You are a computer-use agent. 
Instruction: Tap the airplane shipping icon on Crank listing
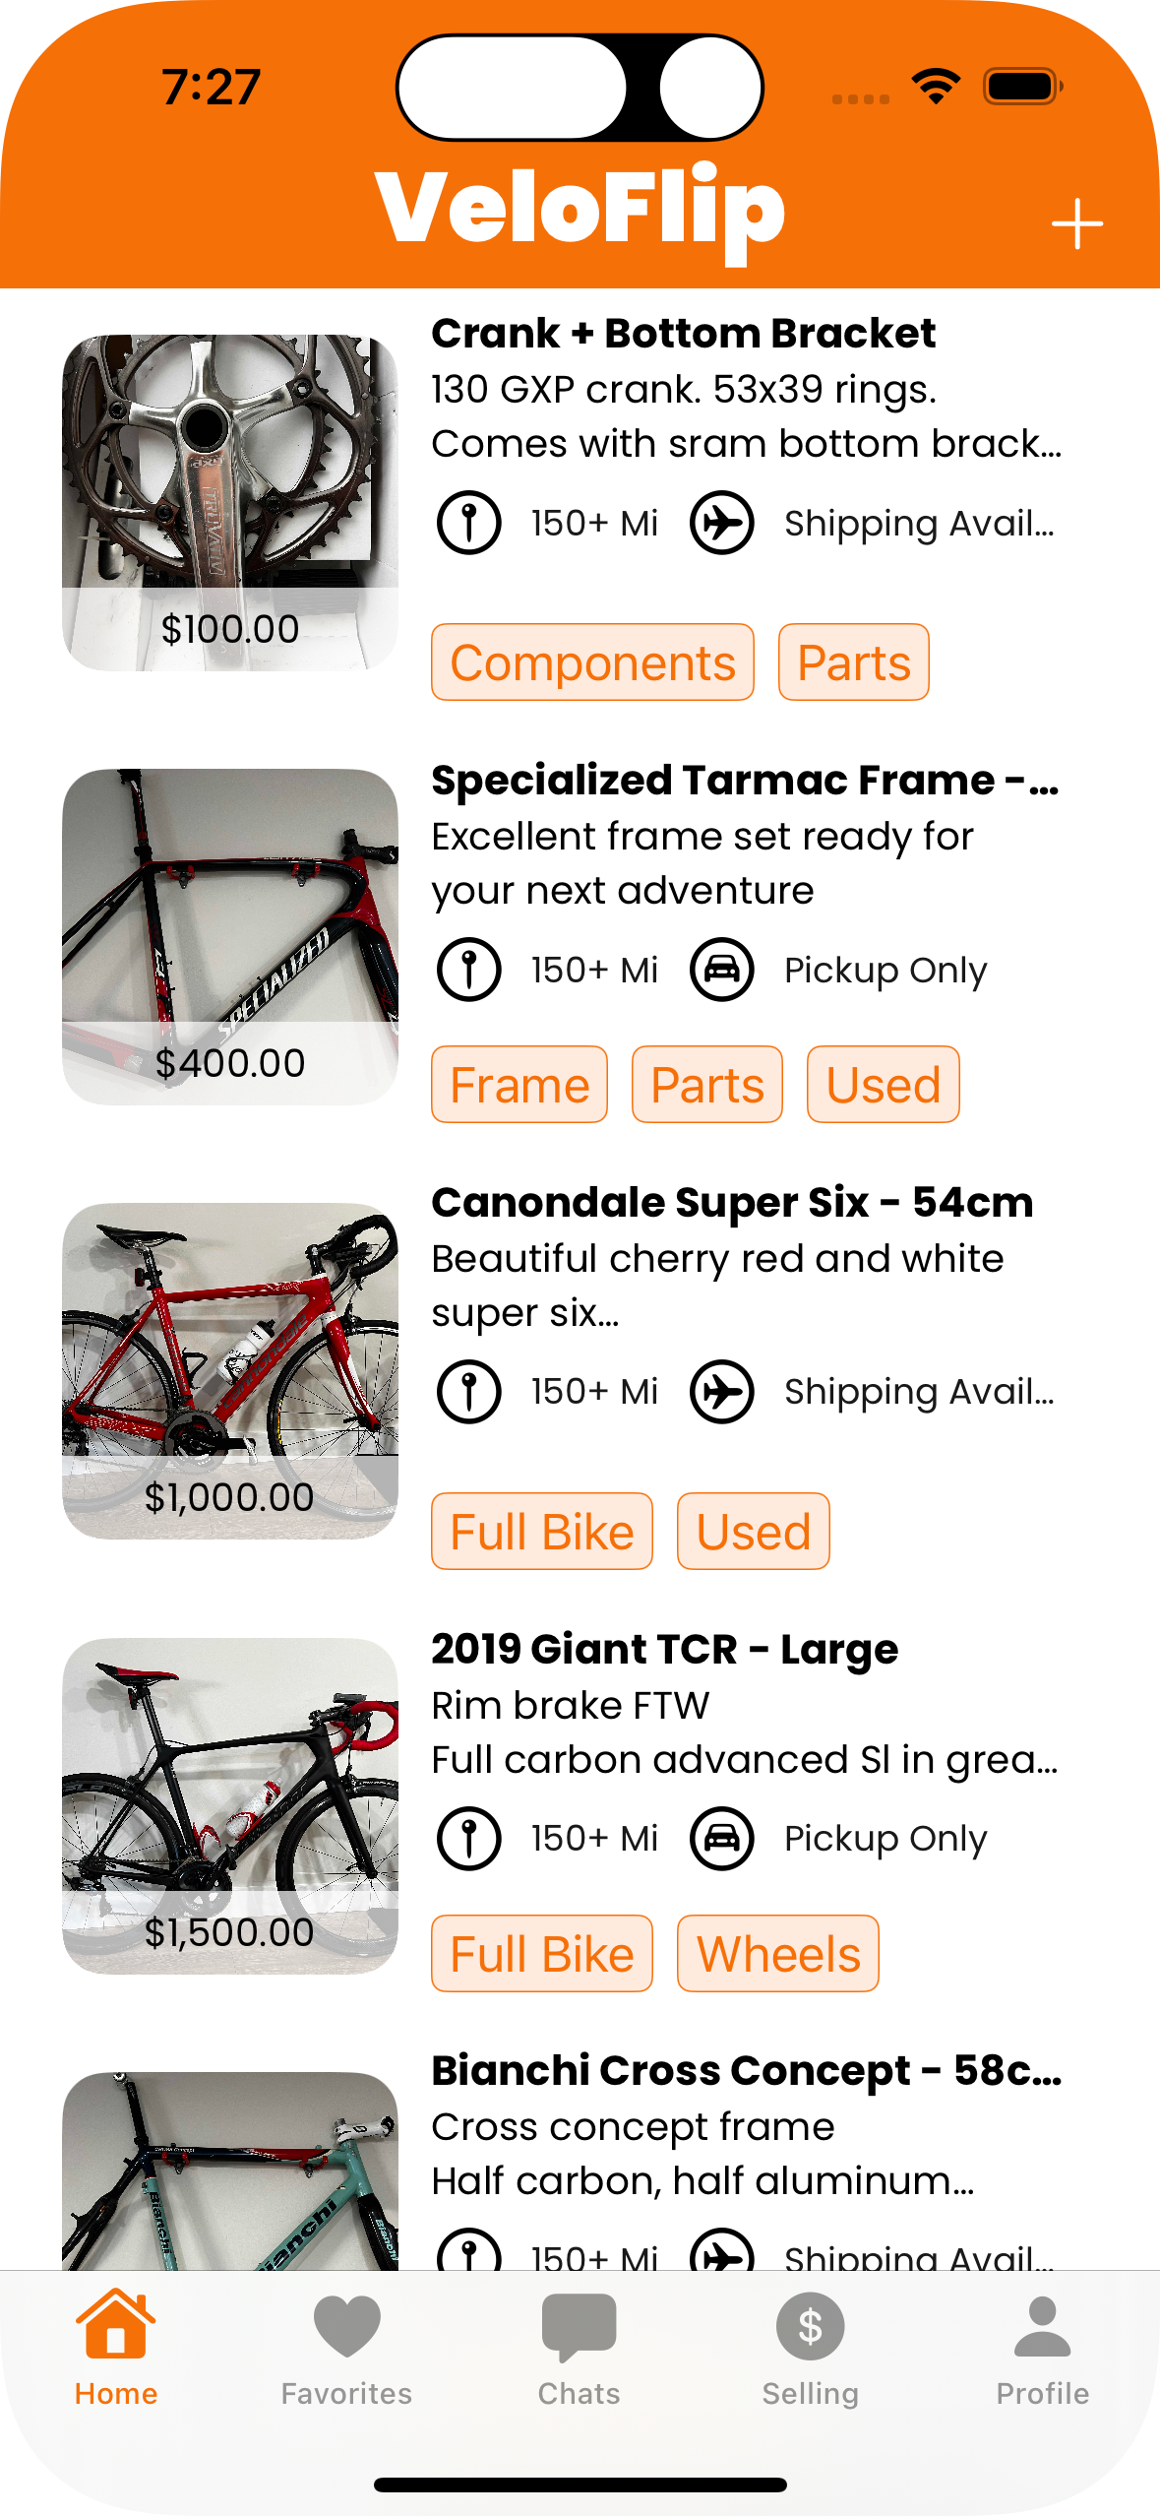[721, 523]
